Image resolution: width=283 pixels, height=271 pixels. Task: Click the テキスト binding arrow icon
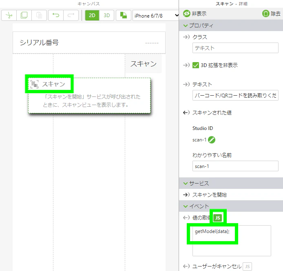(x=186, y=84)
